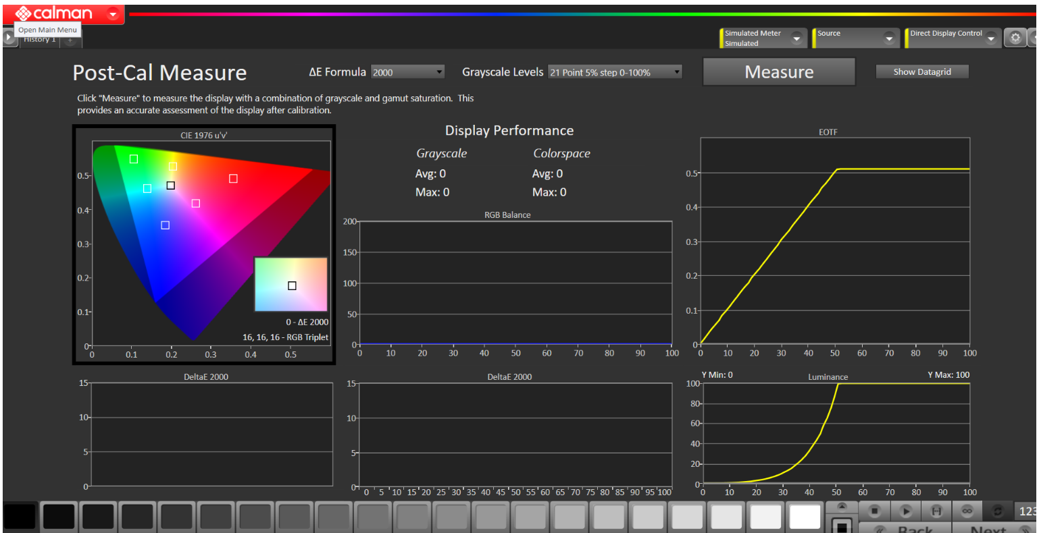The height and width of the screenshot is (533, 1039).
Task: Click the Calman logo
Action: click(54, 13)
